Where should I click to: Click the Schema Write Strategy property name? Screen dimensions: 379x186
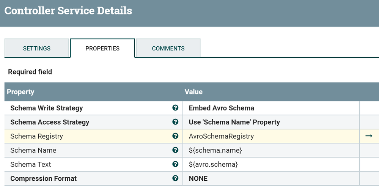47,108
